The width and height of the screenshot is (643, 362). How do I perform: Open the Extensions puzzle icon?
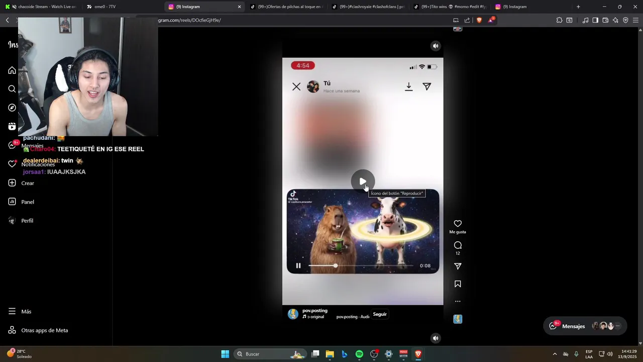(x=559, y=20)
